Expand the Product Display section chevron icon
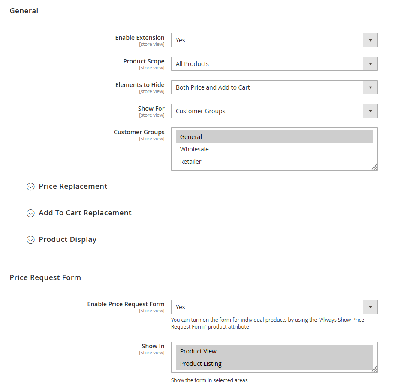 [30, 240]
